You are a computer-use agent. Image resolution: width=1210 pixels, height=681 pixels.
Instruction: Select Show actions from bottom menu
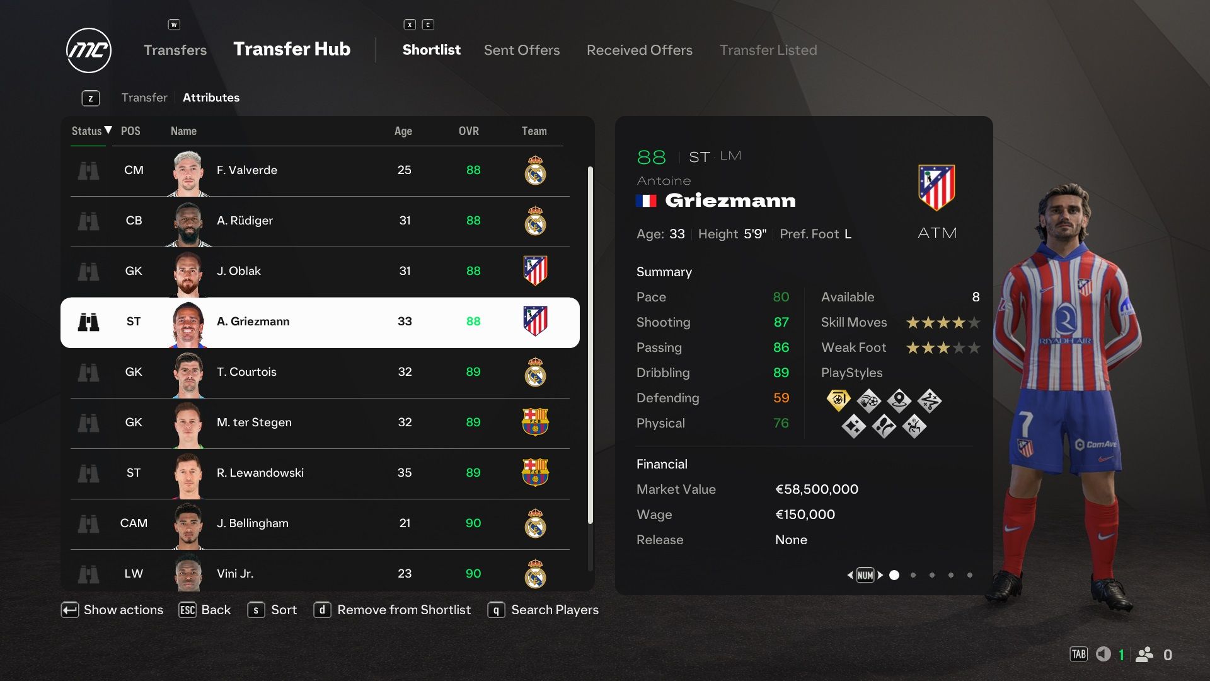tap(112, 610)
